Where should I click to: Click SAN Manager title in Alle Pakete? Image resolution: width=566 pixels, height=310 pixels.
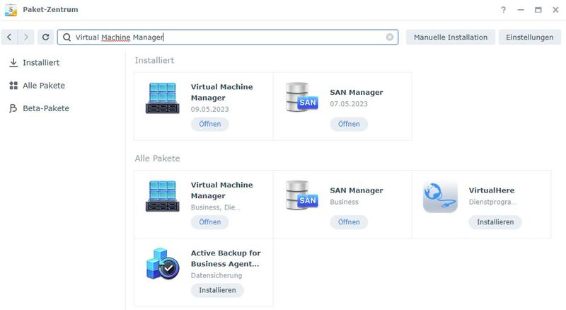coord(357,190)
